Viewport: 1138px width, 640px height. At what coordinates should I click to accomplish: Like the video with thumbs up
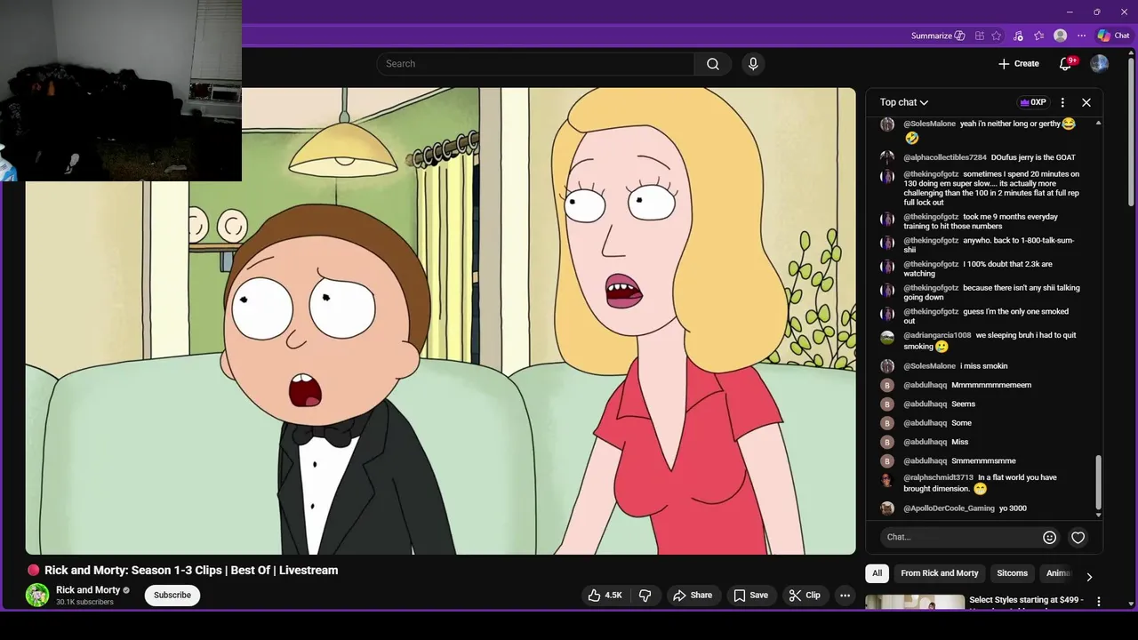click(x=605, y=596)
